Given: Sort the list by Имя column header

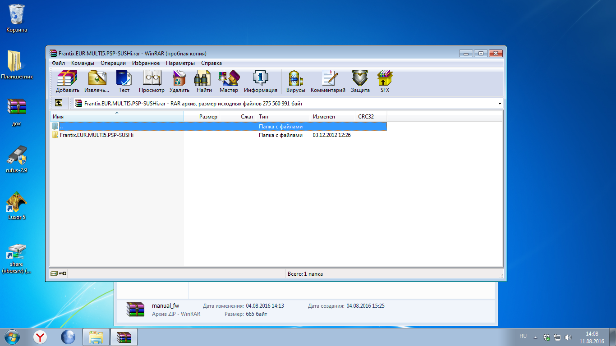Looking at the screenshot, I should point(116,117).
